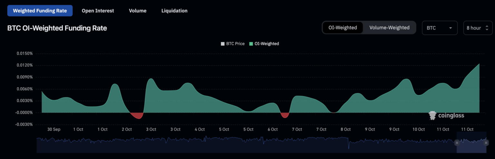The width and height of the screenshot is (495, 159).
Task: Click the right range selector handle
Action: tap(486, 143)
